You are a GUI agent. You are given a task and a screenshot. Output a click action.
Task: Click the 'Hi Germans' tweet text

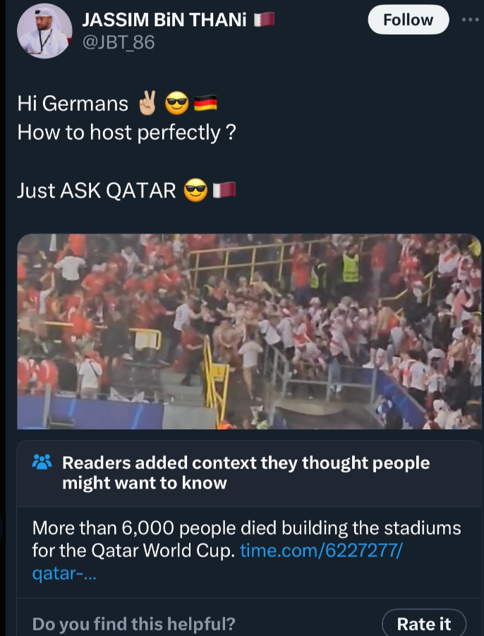tap(73, 104)
